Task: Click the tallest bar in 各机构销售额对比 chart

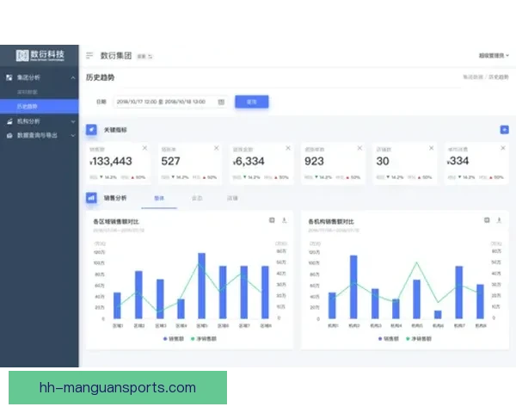Action: coord(353,287)
